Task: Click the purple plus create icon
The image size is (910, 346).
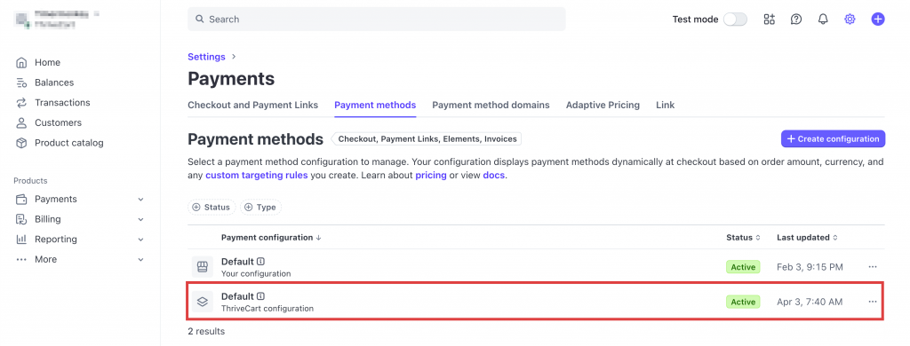Action: point(878,20)
